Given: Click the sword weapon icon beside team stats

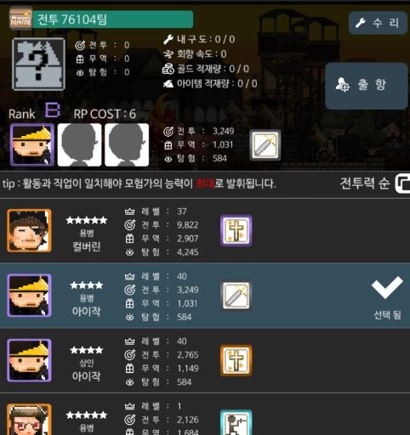Looking at the screenshot, I should [x=265, y=145].
